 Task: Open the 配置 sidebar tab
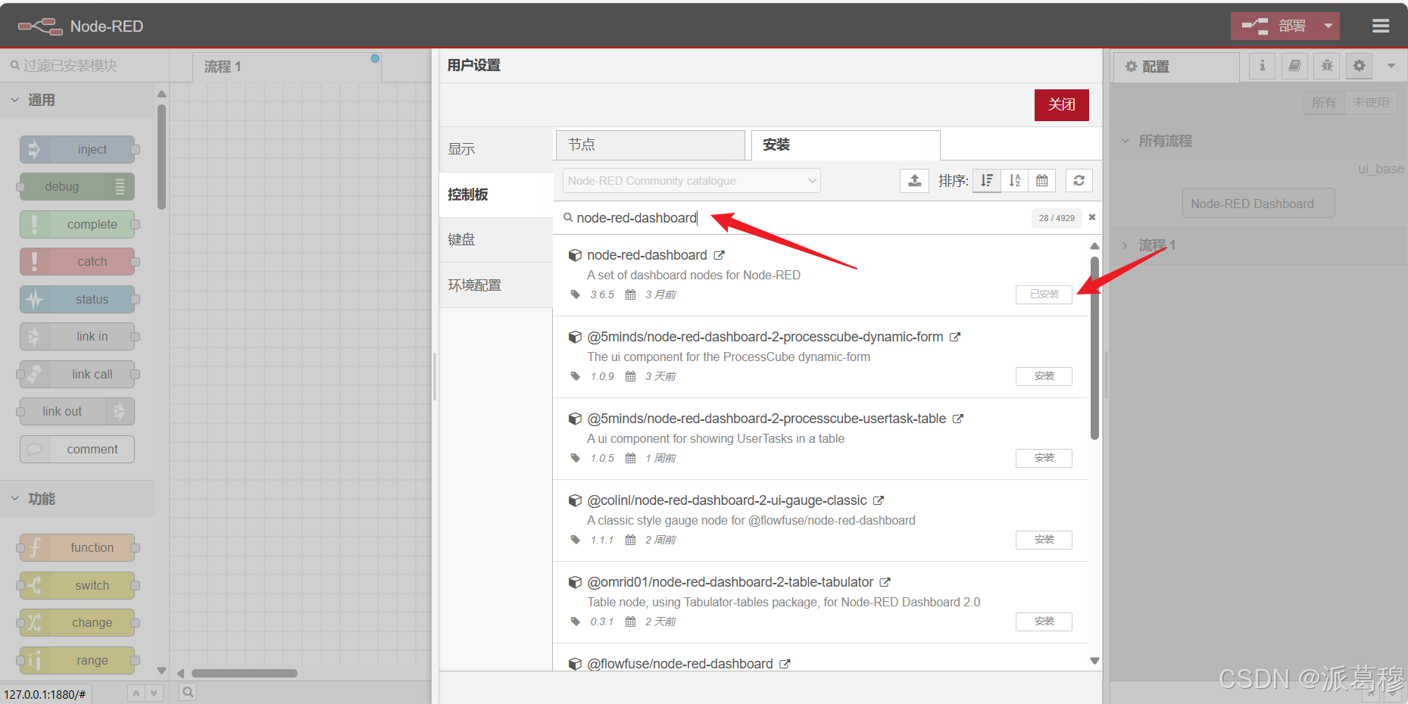coord(1176,67)
